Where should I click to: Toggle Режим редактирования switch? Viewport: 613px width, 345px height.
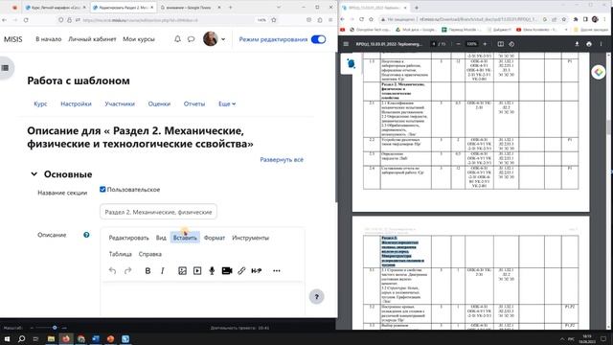tap(319, 39)
